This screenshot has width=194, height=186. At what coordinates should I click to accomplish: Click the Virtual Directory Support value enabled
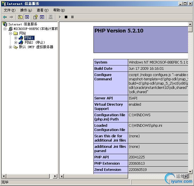(x=135, y=104)
